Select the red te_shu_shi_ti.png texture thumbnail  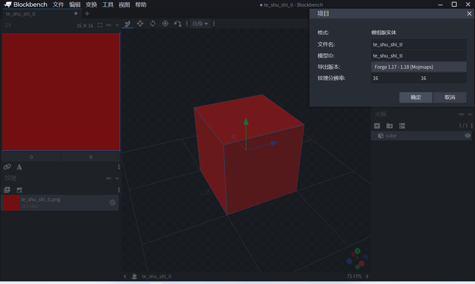tap(11, 202)
